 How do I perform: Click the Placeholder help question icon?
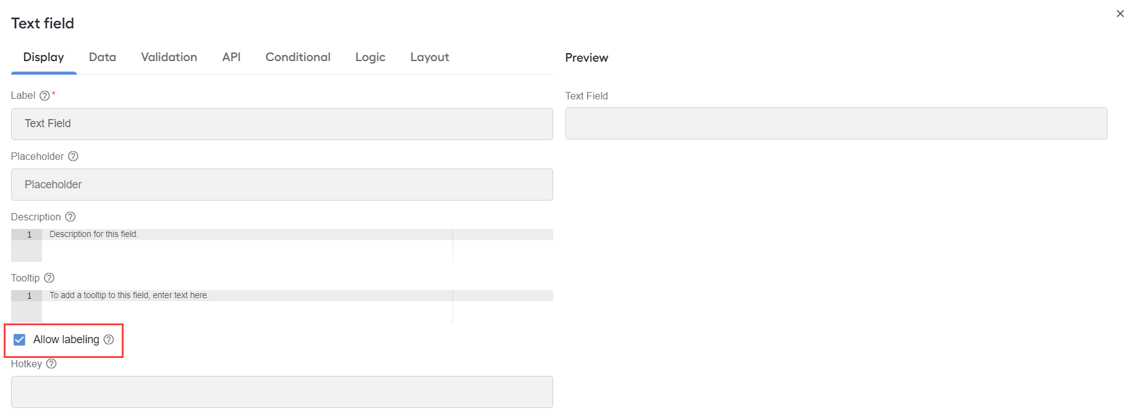(x=73, y=156)
